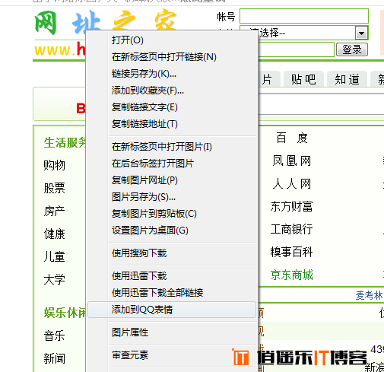This screenshot has height=372, width=384.
Task: Click 复制图片网址(P) entry
Action: pos(172,180)
